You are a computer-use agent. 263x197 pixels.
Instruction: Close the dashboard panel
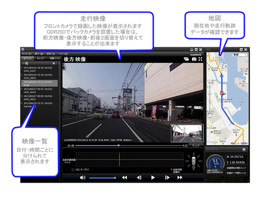[244, 149]
